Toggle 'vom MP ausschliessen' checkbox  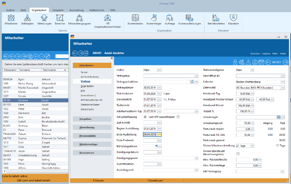178,117
